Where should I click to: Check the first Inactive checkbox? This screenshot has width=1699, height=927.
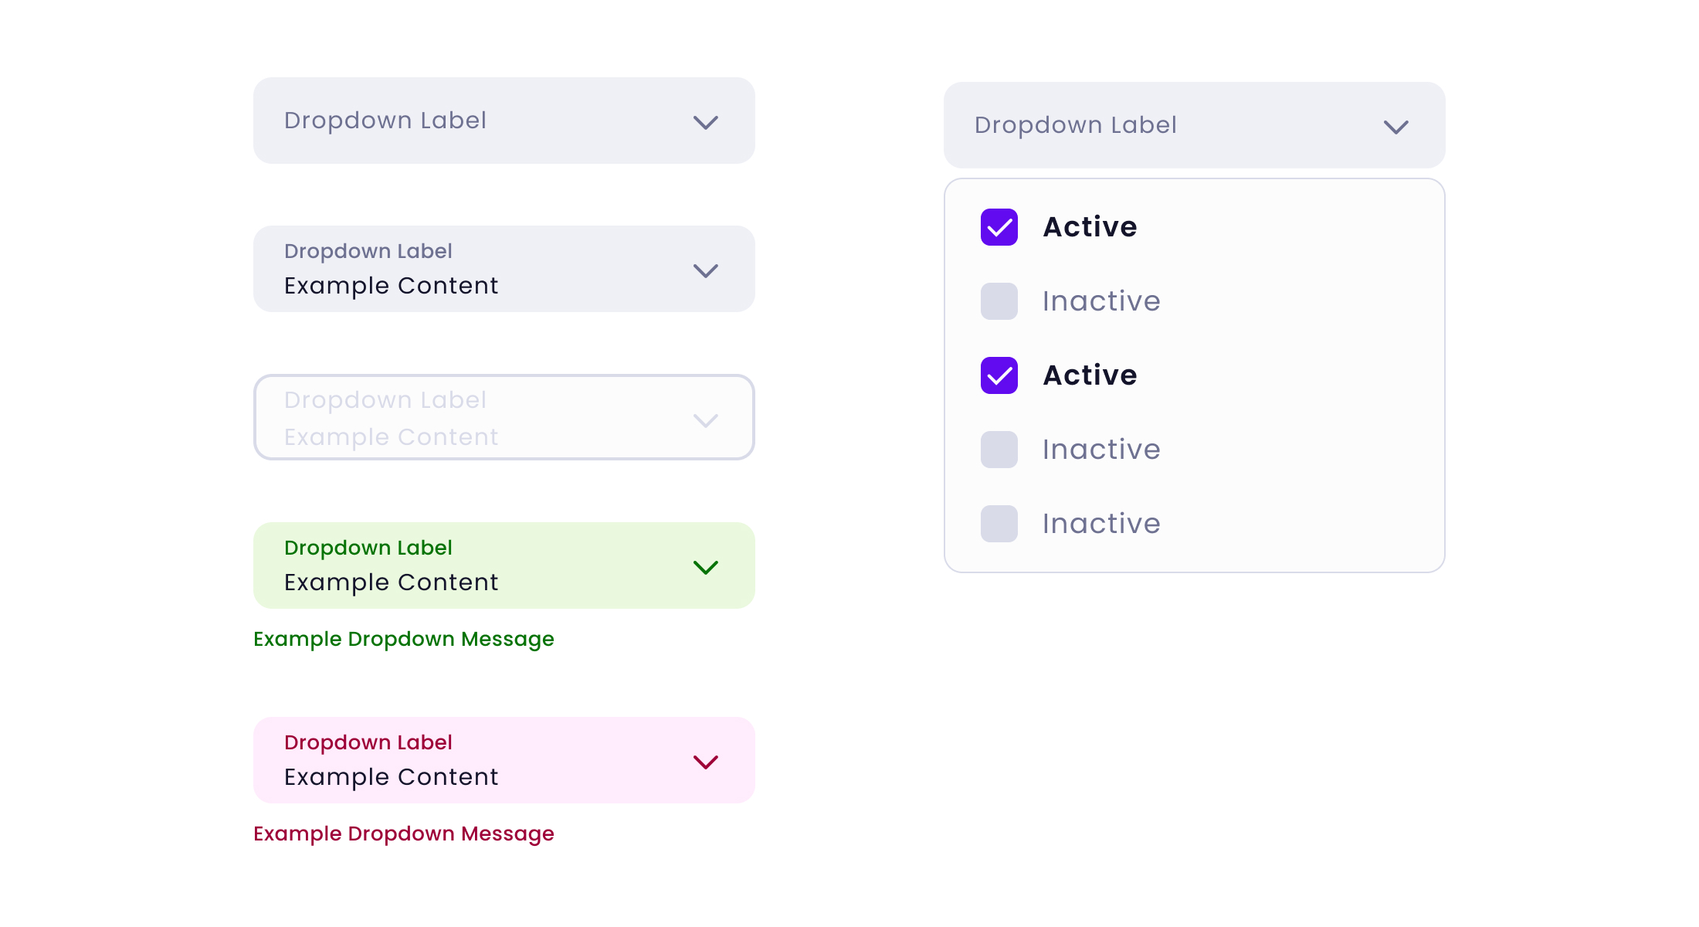click(999, 301)
